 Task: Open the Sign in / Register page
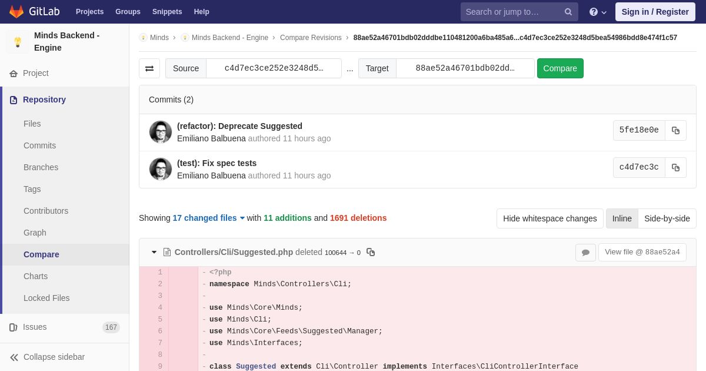(x=655, y=12)
